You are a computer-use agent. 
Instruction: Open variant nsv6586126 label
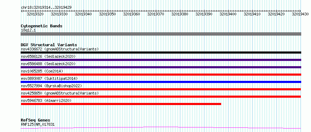click(x=48, y=56)
